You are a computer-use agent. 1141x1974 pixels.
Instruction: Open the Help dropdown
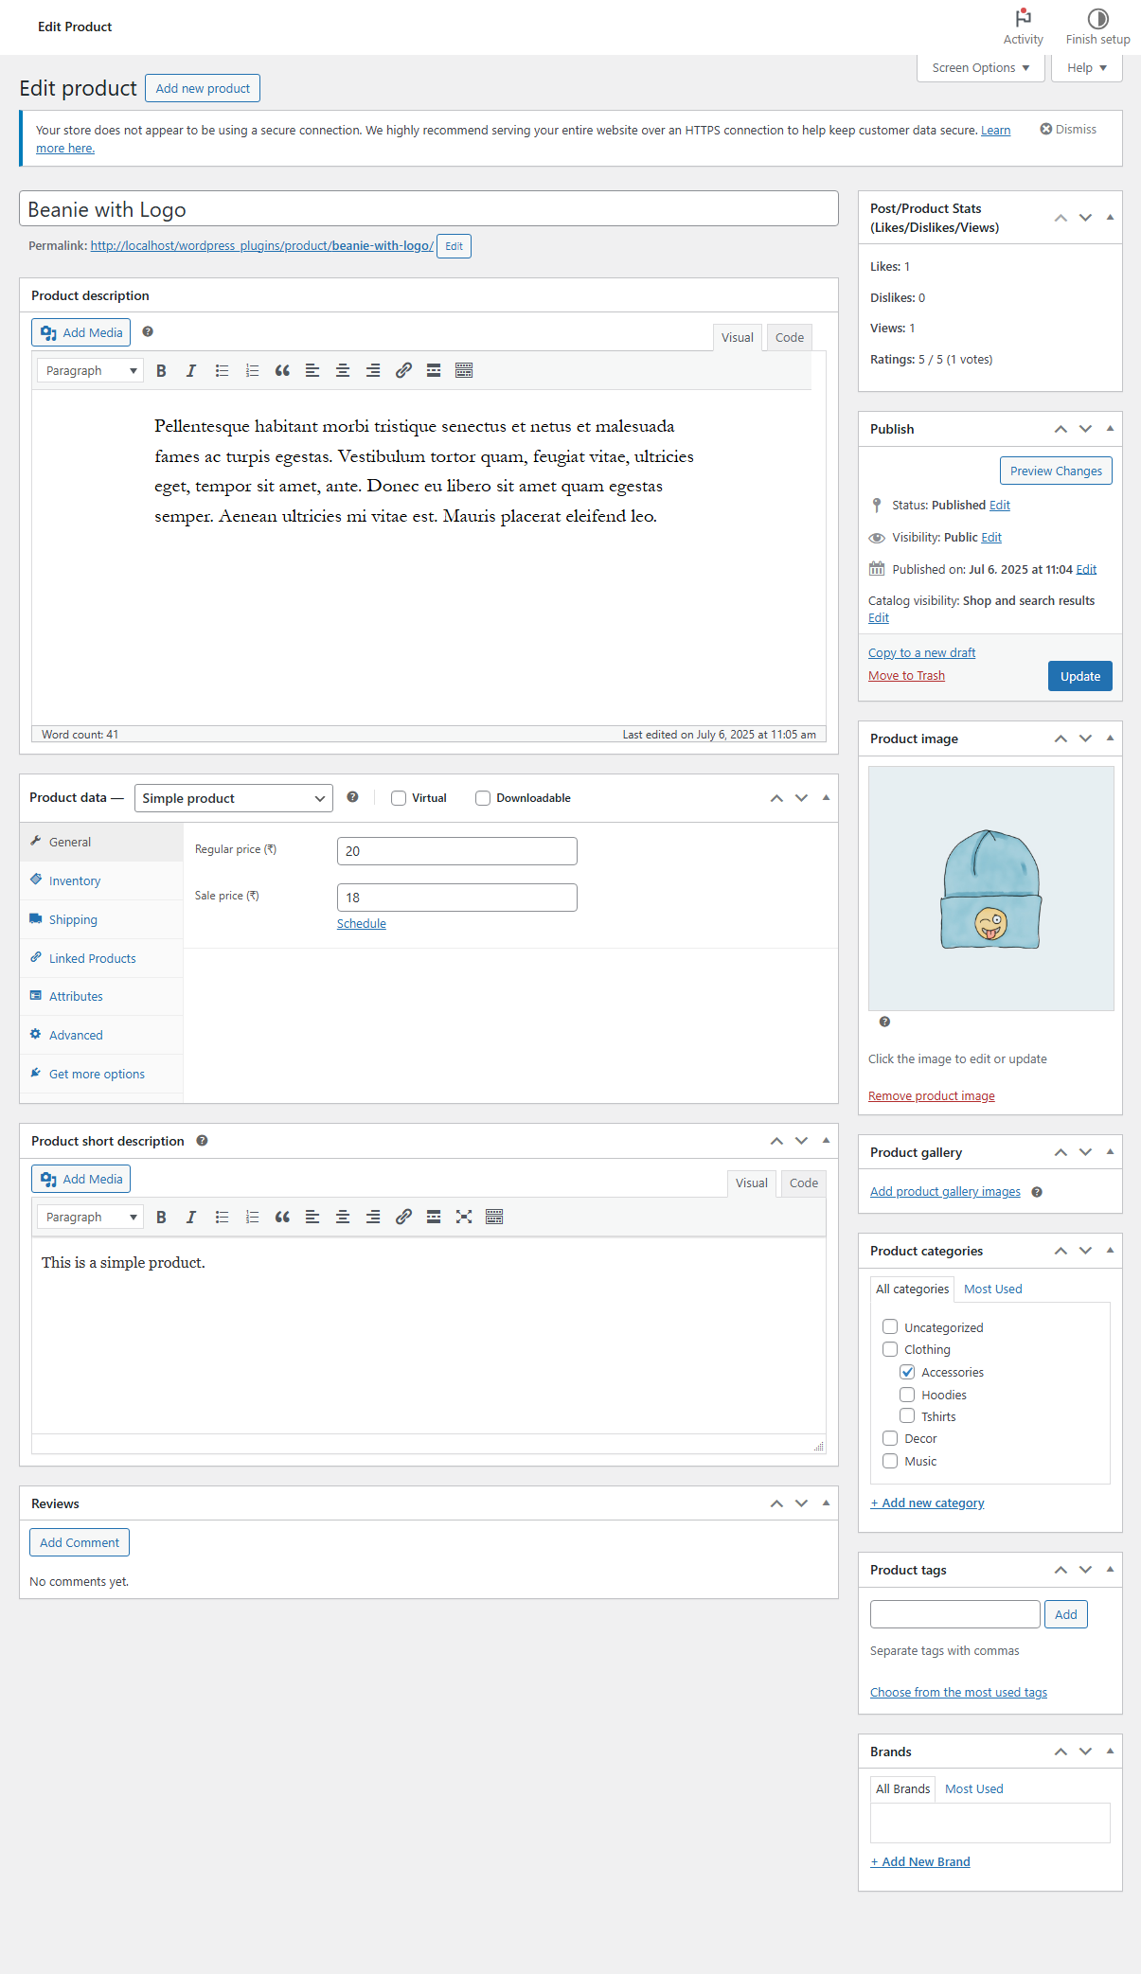[x=1087, y=68]
